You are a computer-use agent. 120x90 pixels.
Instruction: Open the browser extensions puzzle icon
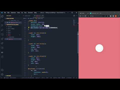pyautogui.click(x=111, y=16)
